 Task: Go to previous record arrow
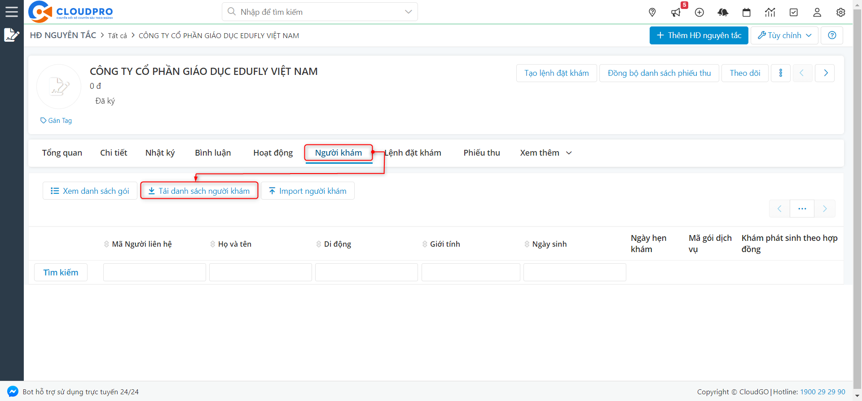pyautogui.click(x=802, y=73)
